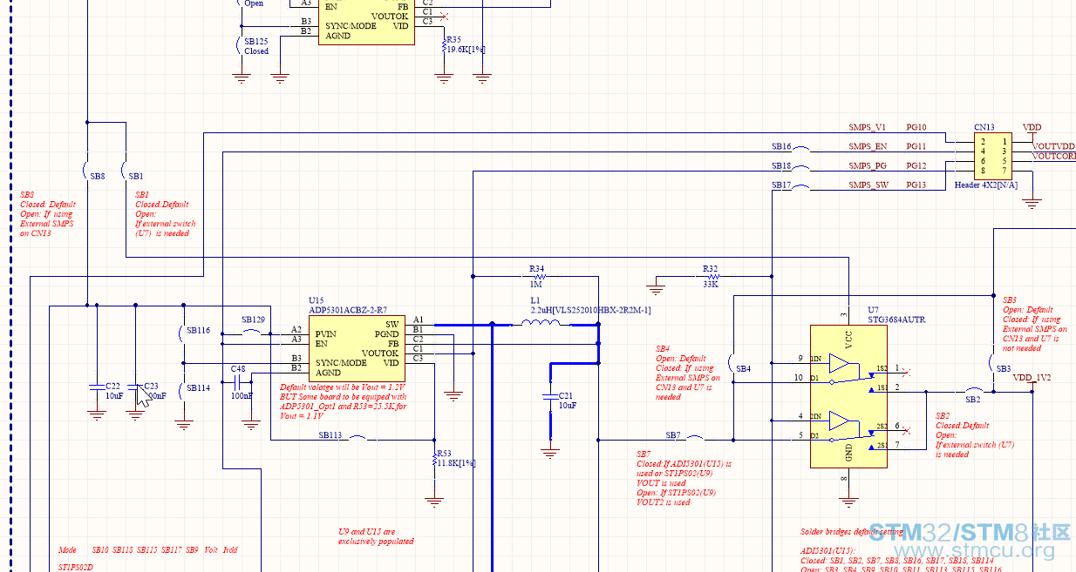This screenshot has height=572, width=1076.
Task: Click the 'U9 and U15 are exclusively populated' note
Action: click(x=376, y=536)
